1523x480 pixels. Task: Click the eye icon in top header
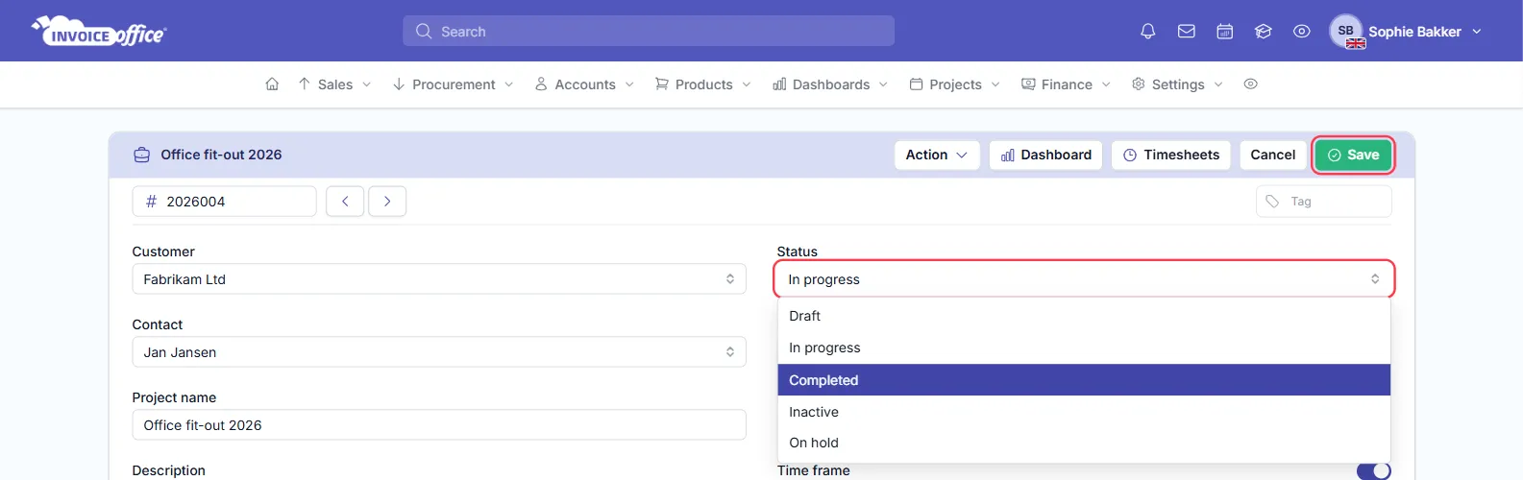(1302, 32)
